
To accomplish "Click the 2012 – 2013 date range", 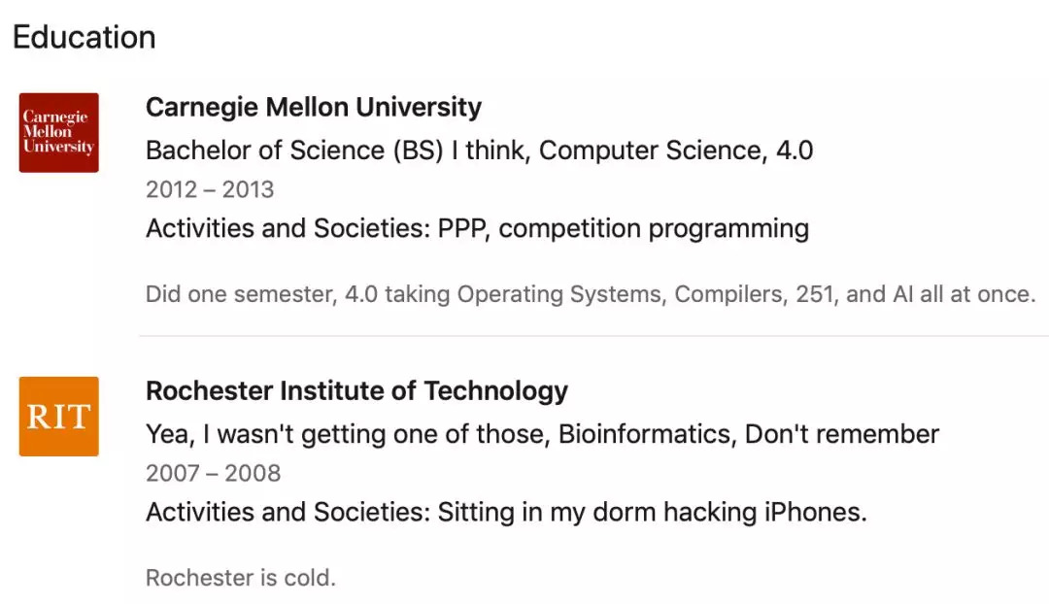I will pos(210,189).
